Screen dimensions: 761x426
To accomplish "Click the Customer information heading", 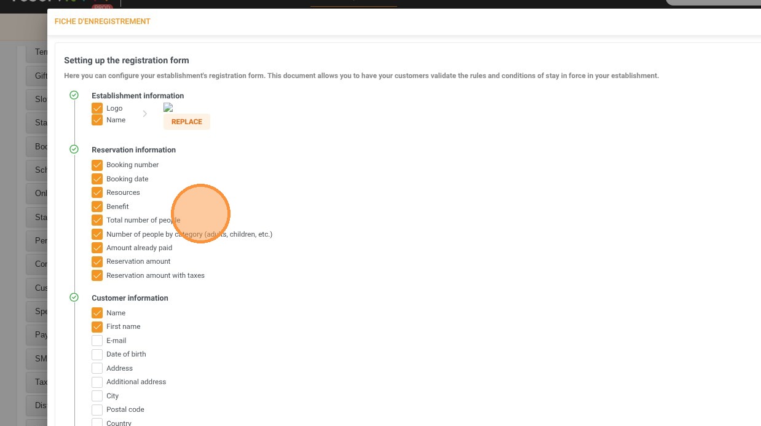I will [130, 298].
